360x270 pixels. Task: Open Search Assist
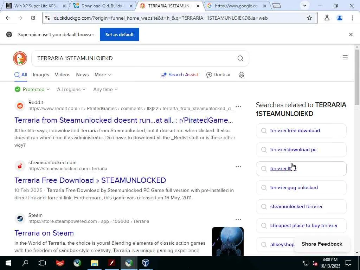coord(180,75)
